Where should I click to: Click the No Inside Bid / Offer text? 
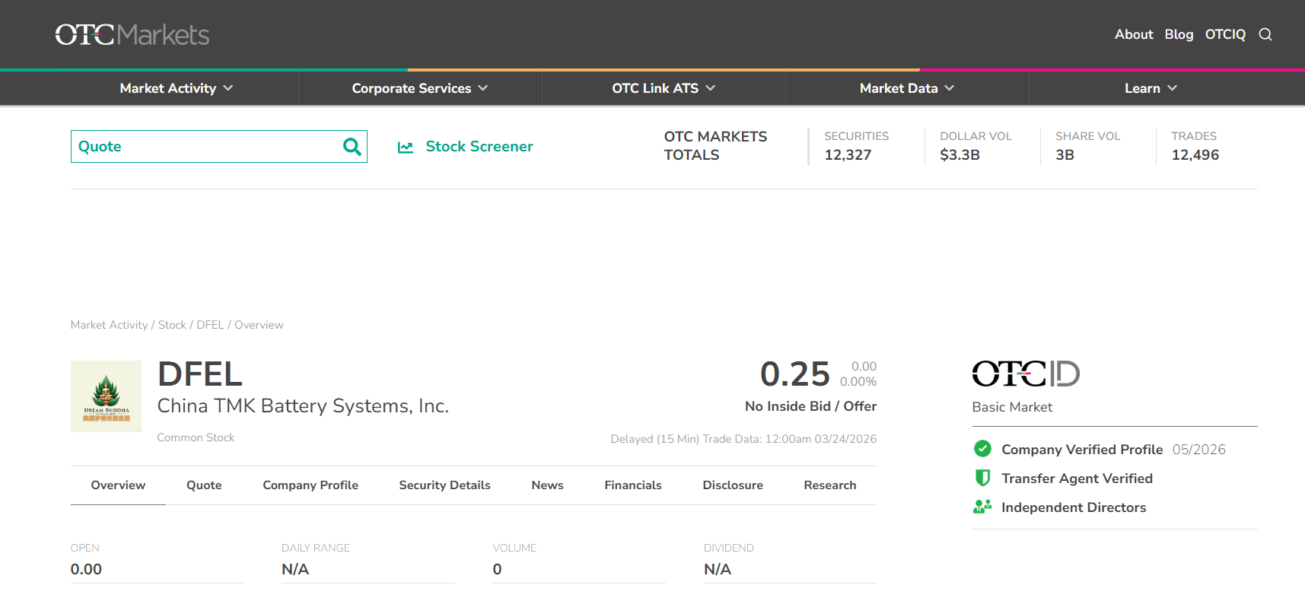[x=810, y=406]
